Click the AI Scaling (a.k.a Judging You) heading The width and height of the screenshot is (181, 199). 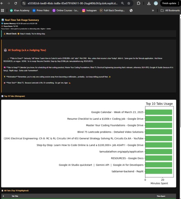coord(25,50)
